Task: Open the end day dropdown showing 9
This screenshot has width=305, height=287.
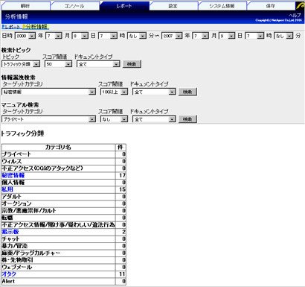Action: coord(227,36)
